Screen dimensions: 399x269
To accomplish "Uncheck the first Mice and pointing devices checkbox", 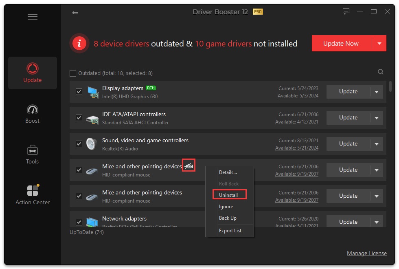I will [x=79, y=170].
